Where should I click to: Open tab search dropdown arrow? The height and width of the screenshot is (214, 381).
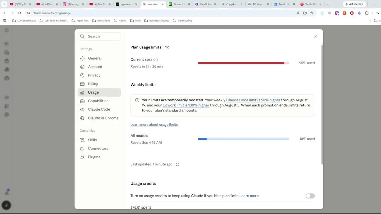[x=4, y=4]
